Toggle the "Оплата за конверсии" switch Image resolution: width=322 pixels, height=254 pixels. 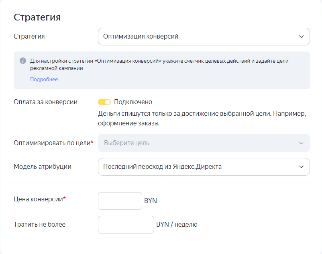point(104,102)
